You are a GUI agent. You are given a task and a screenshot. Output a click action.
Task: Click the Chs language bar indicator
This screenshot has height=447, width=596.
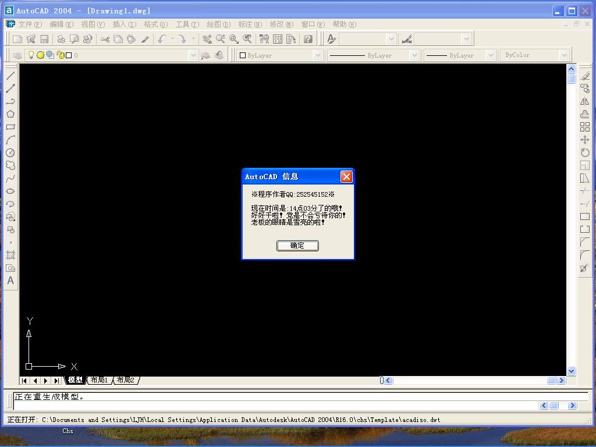pos(68,431)
